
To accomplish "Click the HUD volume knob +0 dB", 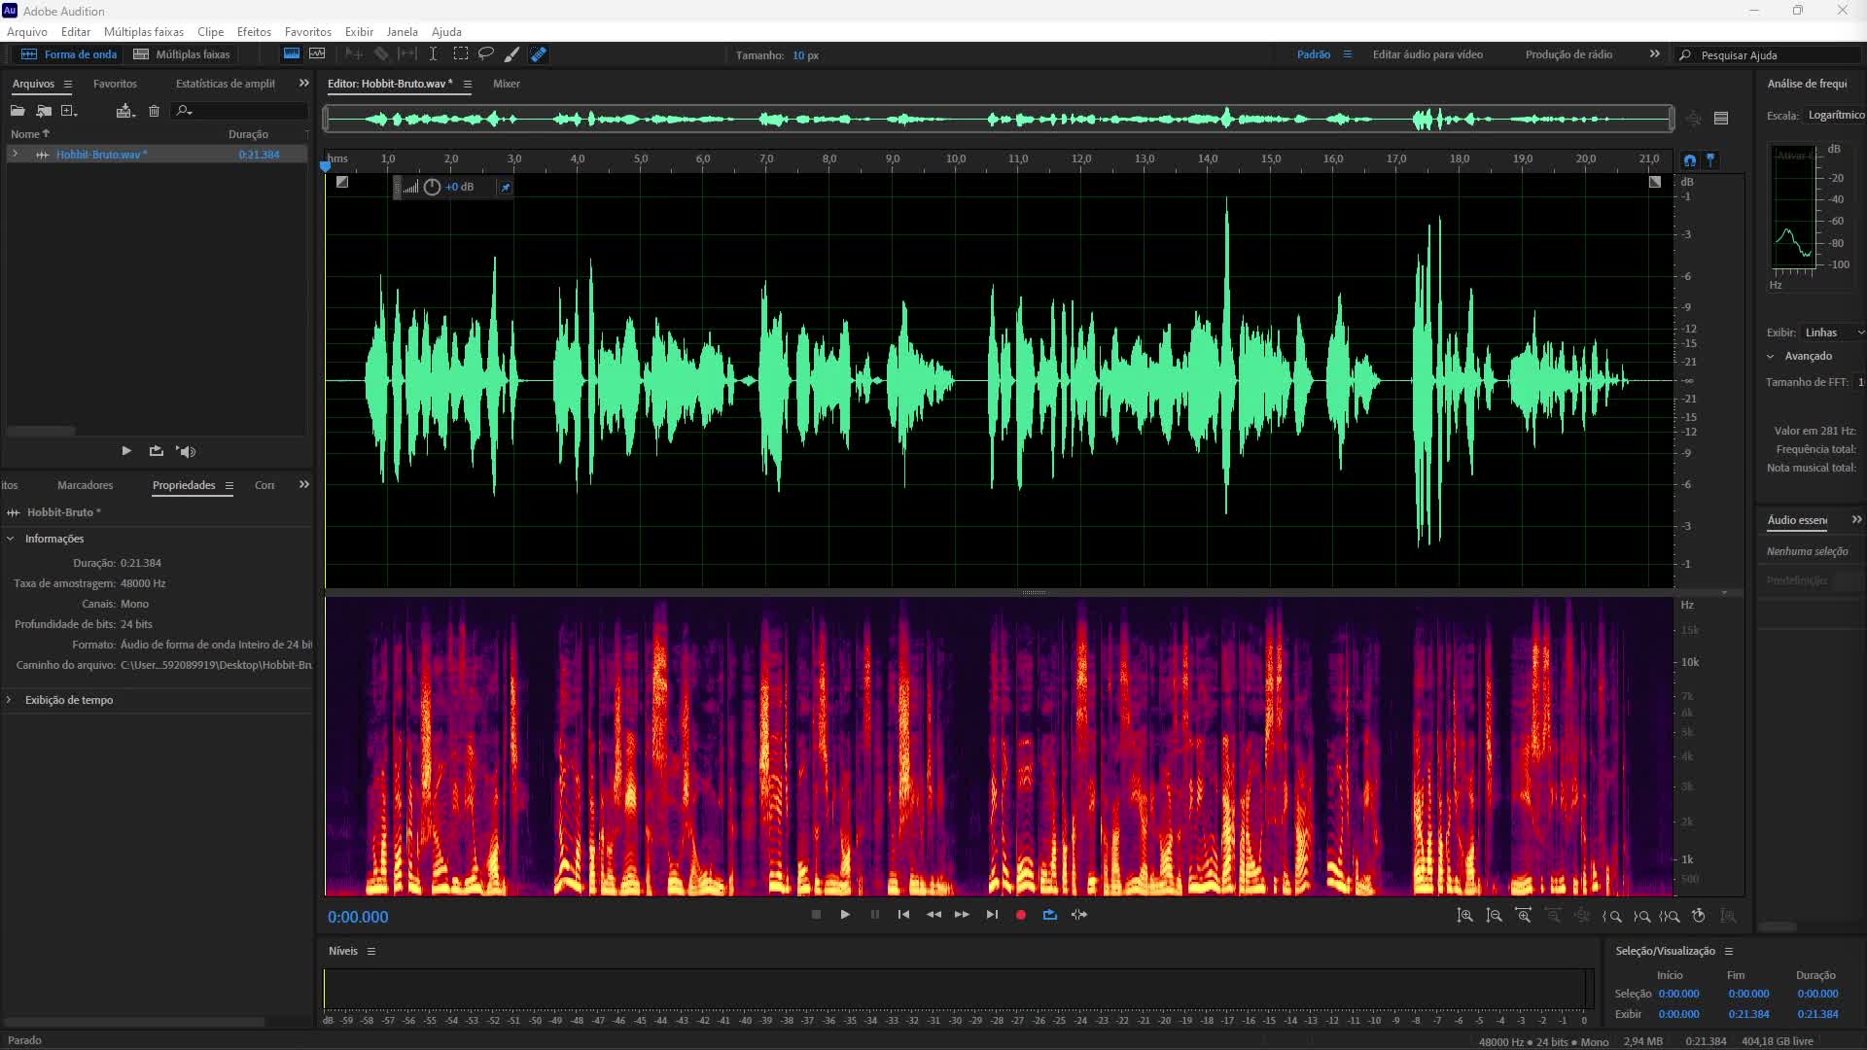I will click(x=432, y=187).
